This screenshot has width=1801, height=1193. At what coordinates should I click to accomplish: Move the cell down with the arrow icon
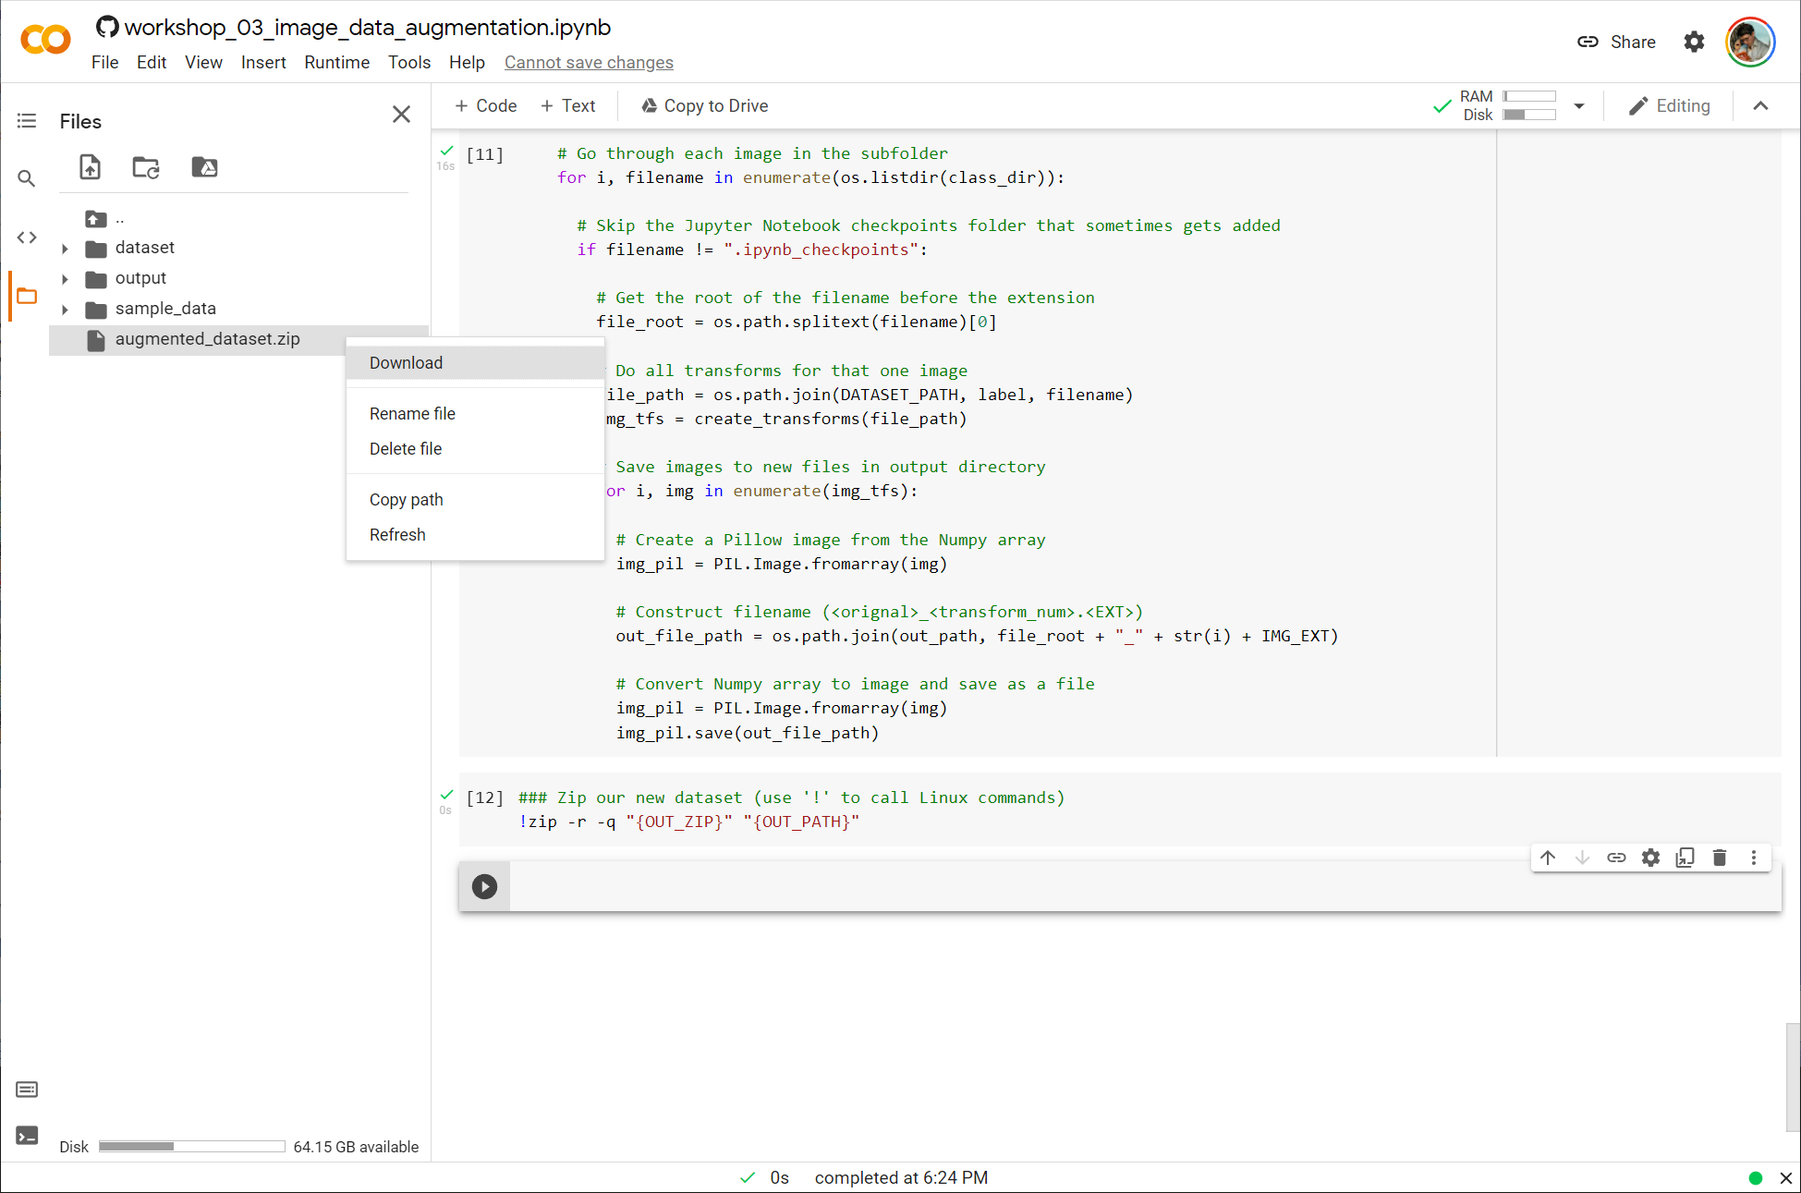[x=1582, y=858]
